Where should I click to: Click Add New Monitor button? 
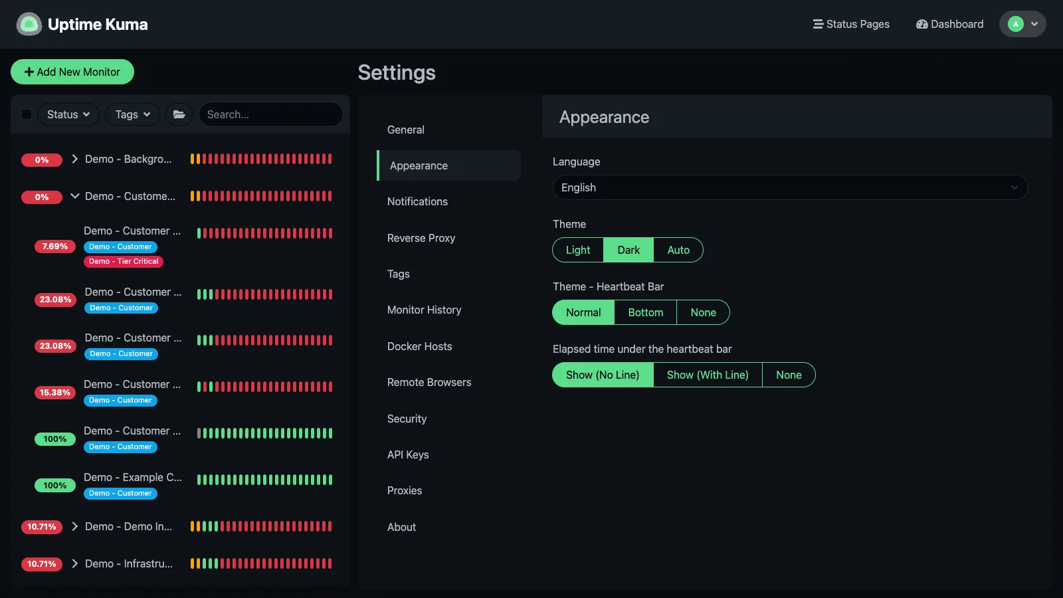pos(72,72)
